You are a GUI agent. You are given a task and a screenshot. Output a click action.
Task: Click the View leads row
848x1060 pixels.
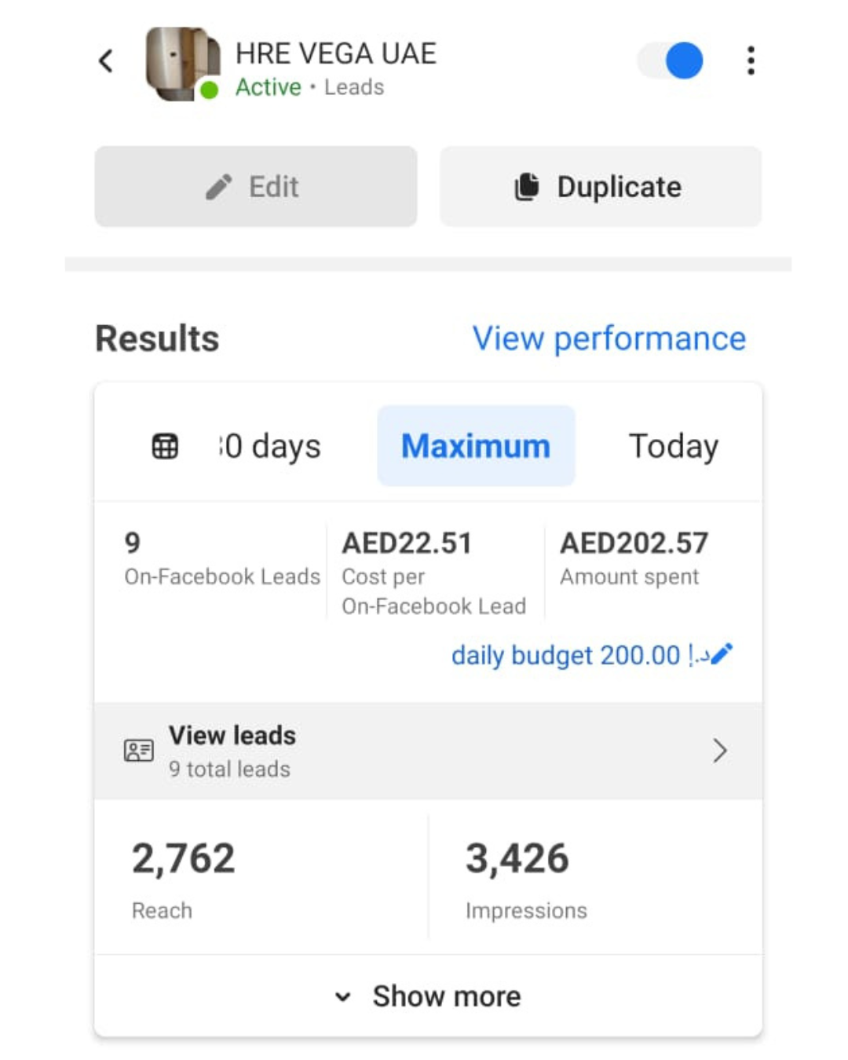pyautogui.click(x=428, y=751)
